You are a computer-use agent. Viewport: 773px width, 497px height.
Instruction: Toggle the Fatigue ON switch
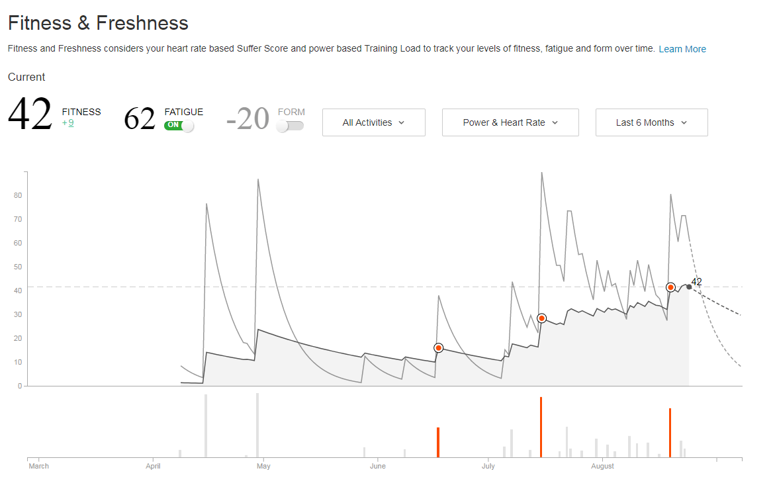(x=179, y=125)
